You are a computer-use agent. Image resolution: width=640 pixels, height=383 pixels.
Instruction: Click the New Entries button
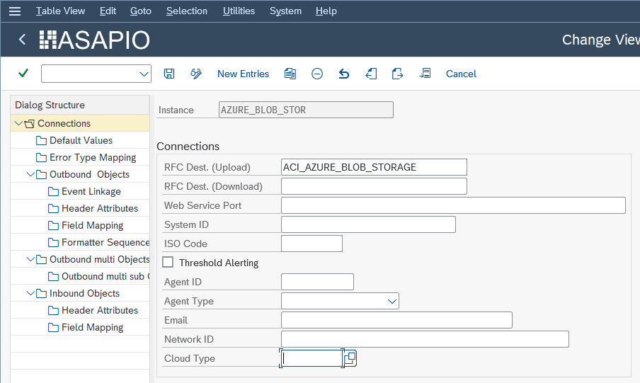pyautogui.click(x=244, y=74)
